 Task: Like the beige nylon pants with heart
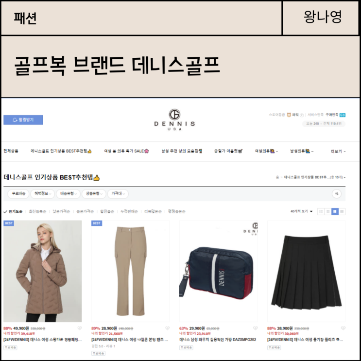click(167, 328)
